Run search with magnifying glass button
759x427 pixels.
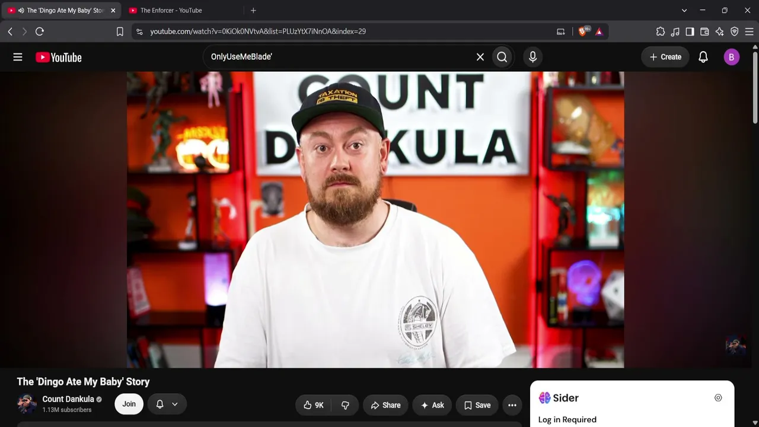502,57
